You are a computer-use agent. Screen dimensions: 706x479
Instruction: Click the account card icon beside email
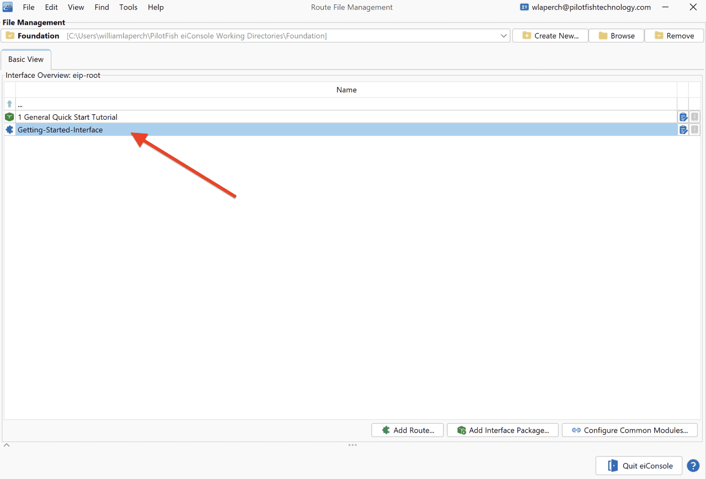[x=525, y=7]
